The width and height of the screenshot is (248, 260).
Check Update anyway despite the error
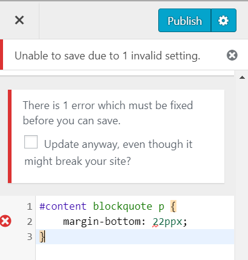point(31,142)
